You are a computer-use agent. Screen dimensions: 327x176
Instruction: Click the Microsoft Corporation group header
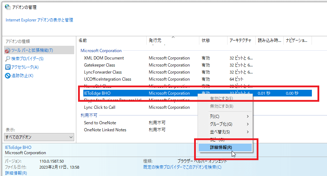(101, 51)
